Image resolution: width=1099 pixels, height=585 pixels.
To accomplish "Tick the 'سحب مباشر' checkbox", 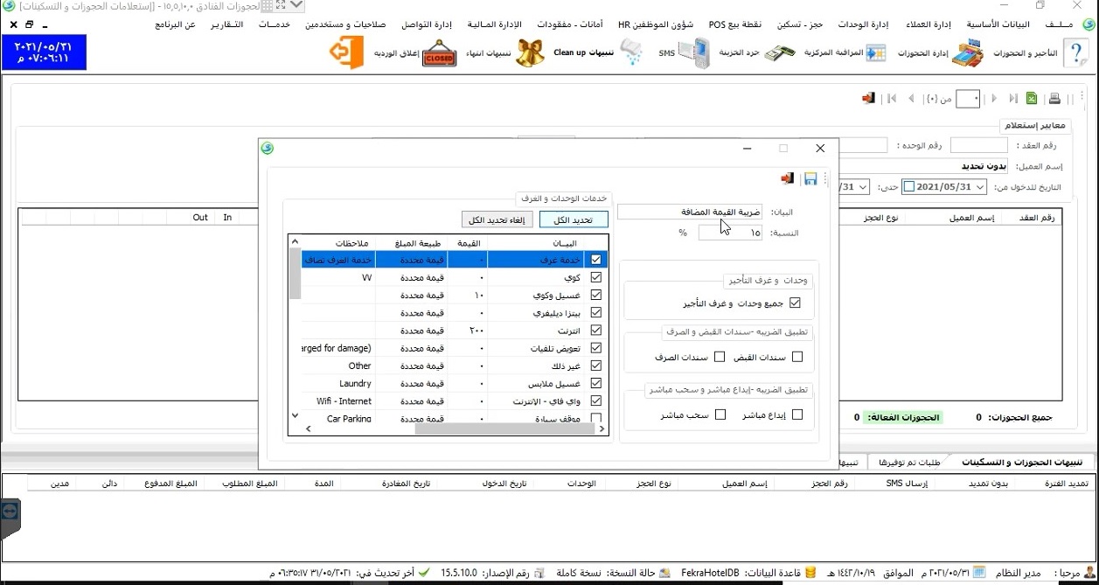I will pyautogui.click(x=720, y=414).
